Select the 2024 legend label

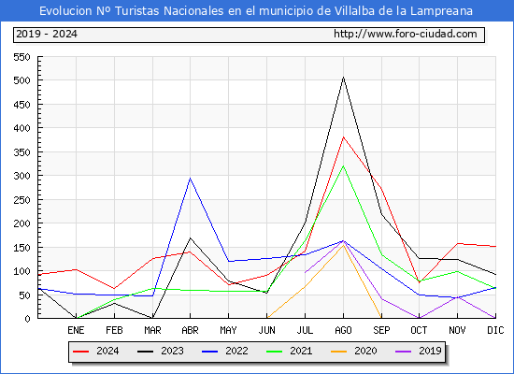pyautogui.click(x=107, y=351)
